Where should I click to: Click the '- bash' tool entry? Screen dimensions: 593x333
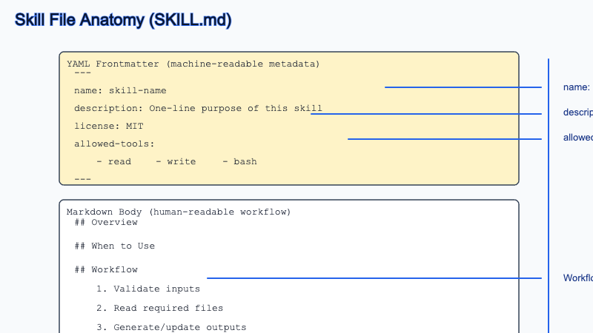click(239, 161)
